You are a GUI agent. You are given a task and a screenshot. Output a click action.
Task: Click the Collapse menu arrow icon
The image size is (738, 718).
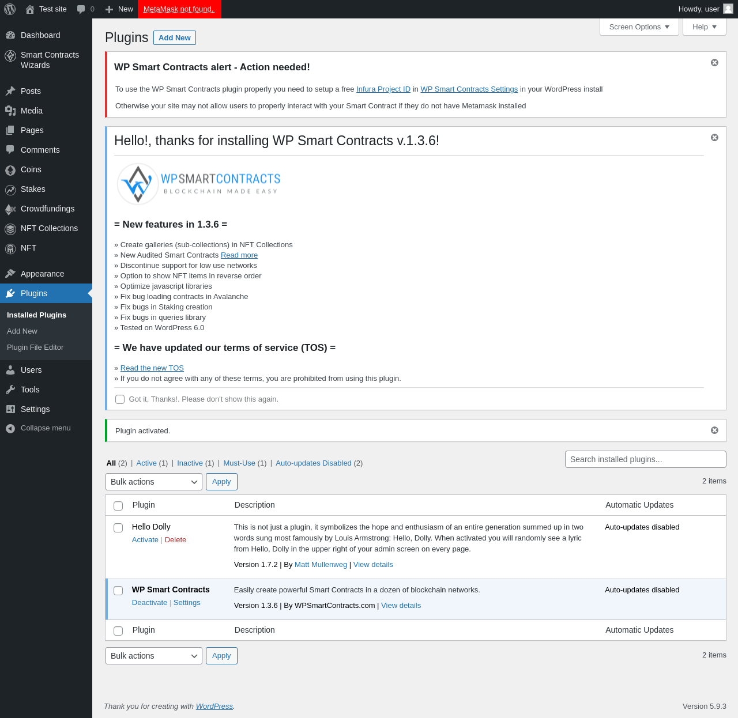10,428
